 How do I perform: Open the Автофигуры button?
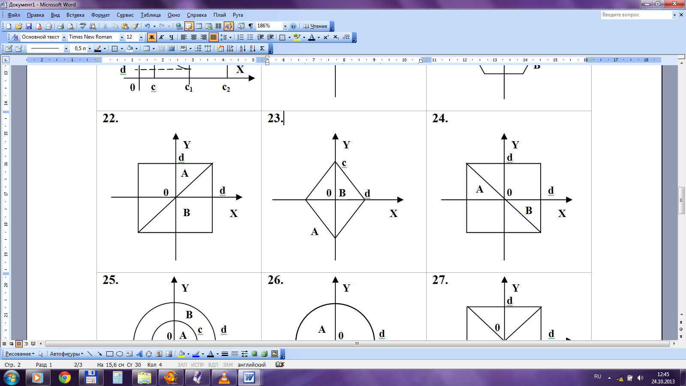pyautogui.click(x=66, y=354)
